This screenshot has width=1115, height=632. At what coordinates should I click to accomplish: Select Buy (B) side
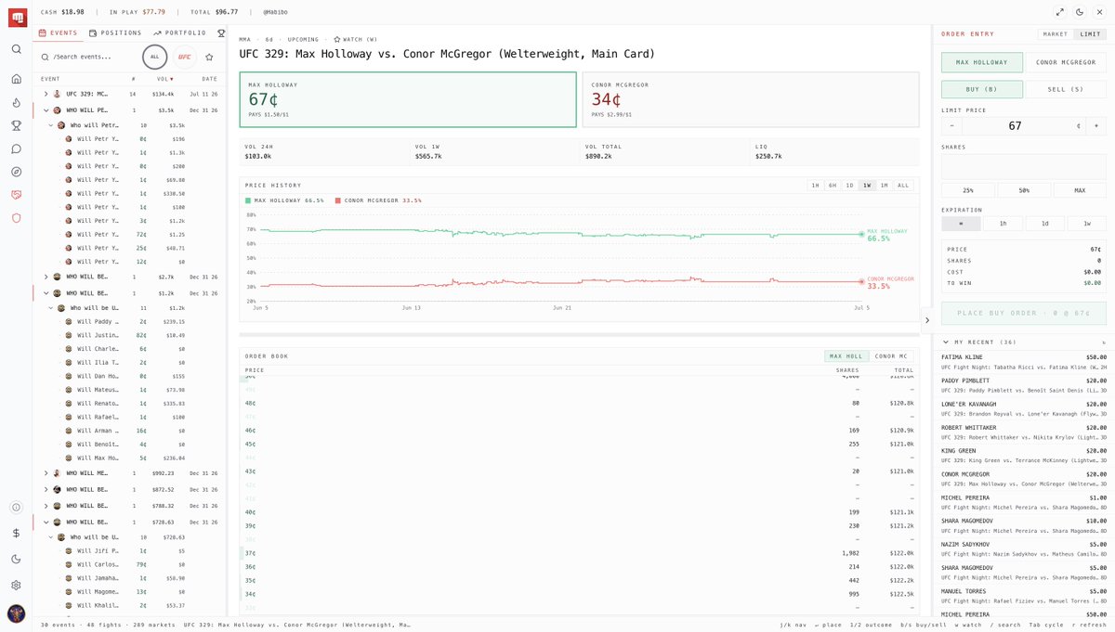(982, 89)
